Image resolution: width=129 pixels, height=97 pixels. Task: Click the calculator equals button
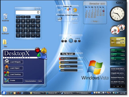[x=38, y=35]
